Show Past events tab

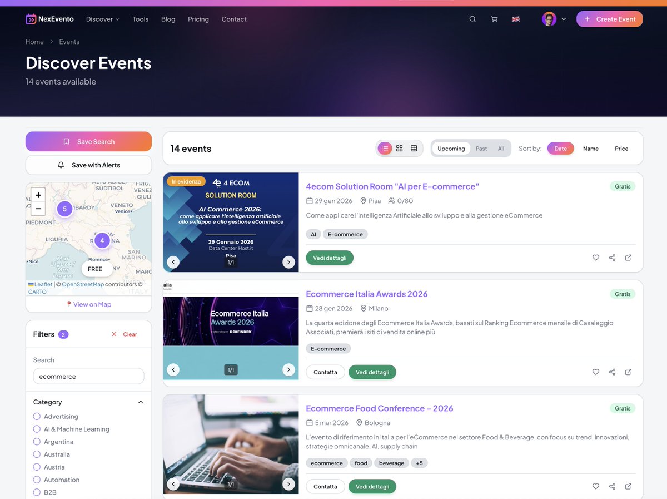pyautogui.click(x=481, y=149)
